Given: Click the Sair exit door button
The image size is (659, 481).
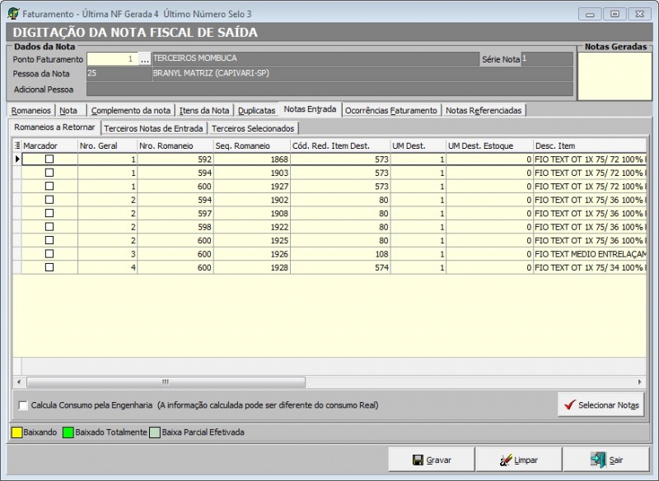Looking at the screenshot, I should click(x=605, y=460).
